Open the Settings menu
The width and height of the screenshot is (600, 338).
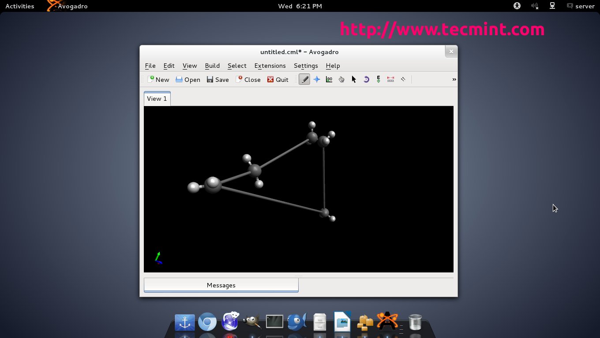306,66
